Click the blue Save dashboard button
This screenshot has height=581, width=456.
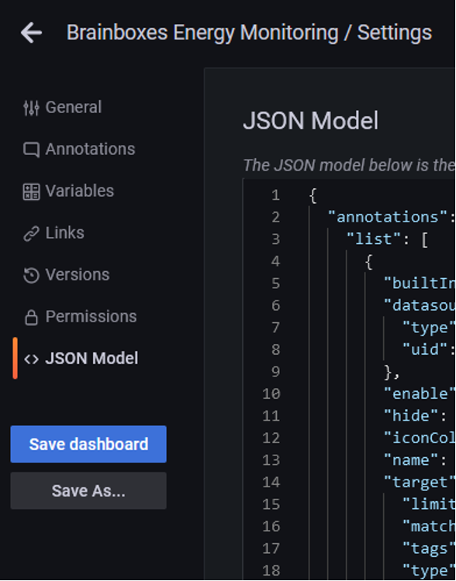pyautogui.click(x=88, y=445)
